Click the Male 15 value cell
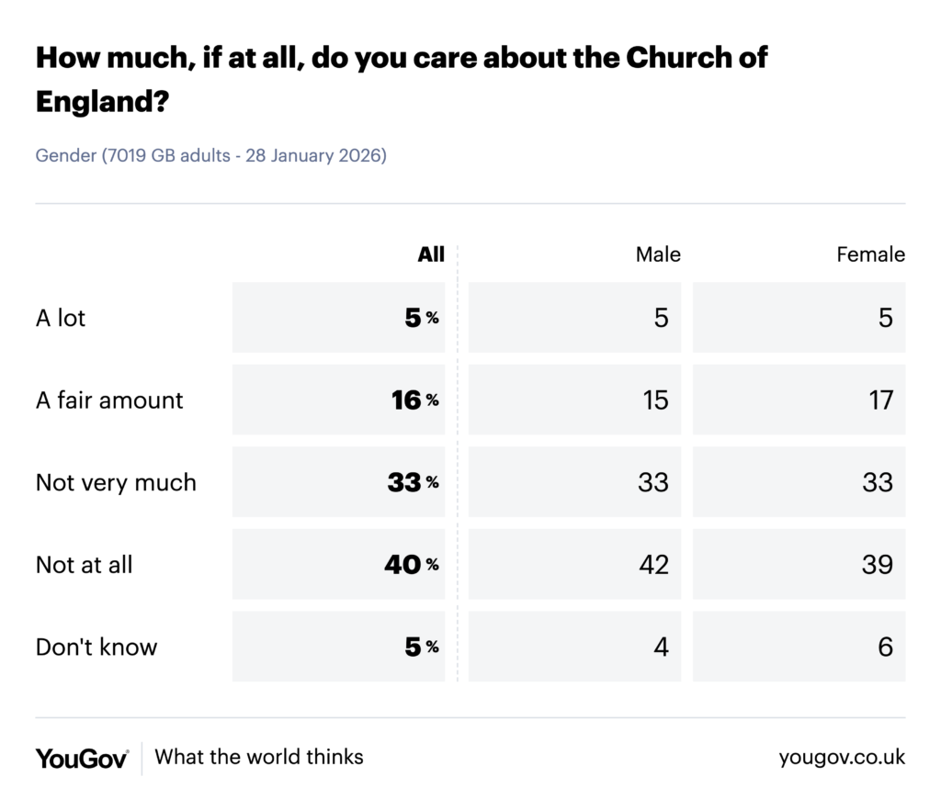 tap(574, 400)
